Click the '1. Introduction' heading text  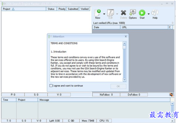tap(59, 52)
